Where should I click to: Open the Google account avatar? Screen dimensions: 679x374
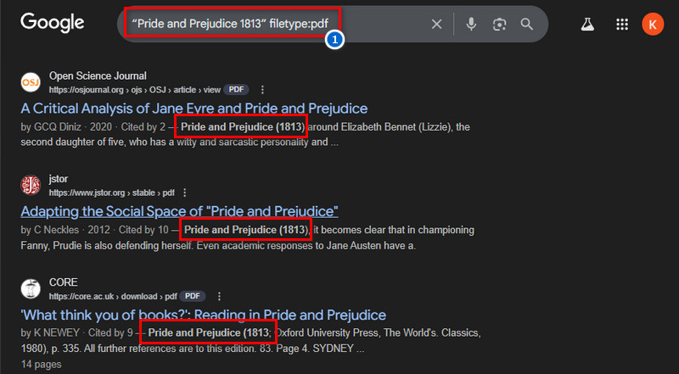point(653,24)
